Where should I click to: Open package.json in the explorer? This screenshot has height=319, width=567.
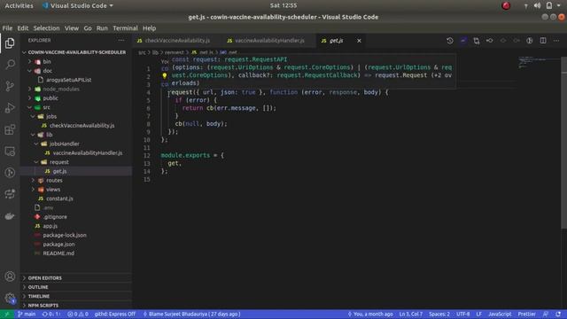point(58,245)
